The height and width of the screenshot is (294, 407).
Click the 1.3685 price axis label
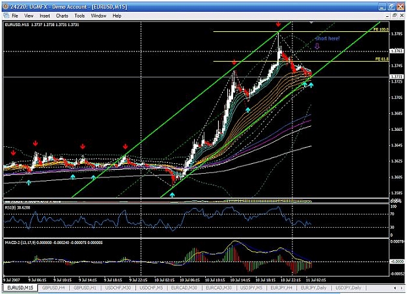[397, 113]
